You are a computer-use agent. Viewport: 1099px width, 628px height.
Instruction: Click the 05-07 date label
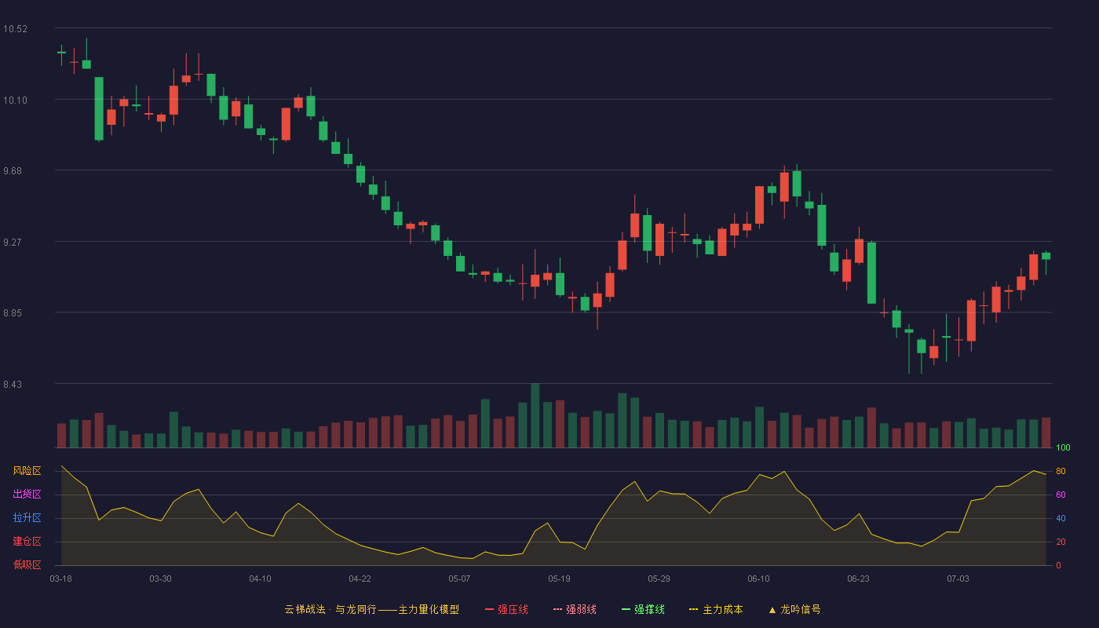pos(459,579)
